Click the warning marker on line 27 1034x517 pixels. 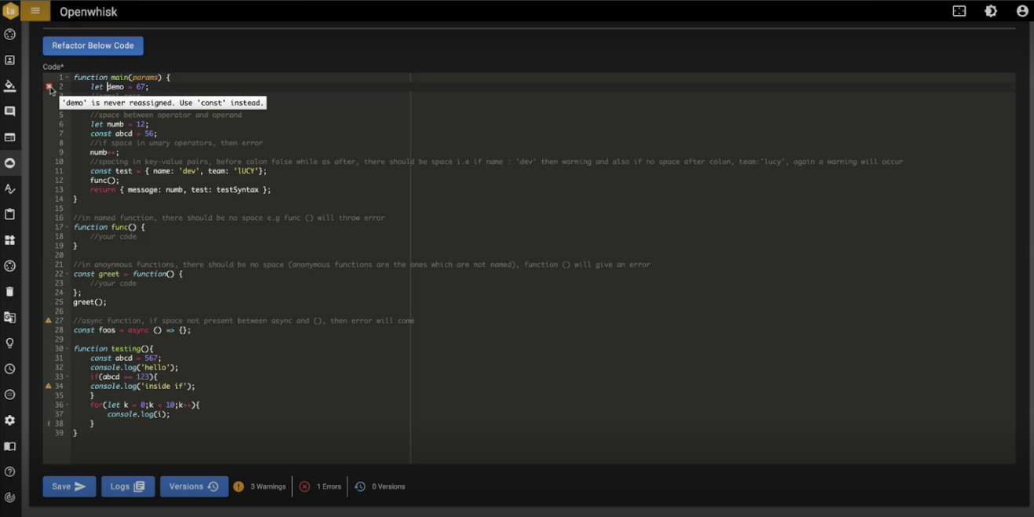[49, 321]
